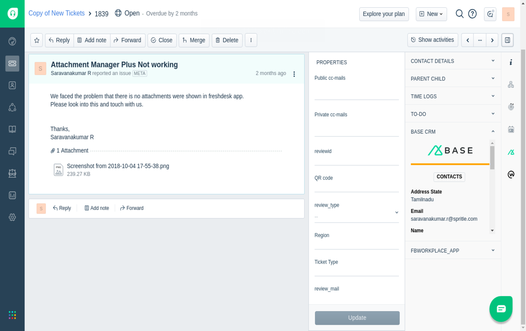Toggle the right side panel collapse button
The width and height of the screenshot is (526, 331).
point(507,40)
